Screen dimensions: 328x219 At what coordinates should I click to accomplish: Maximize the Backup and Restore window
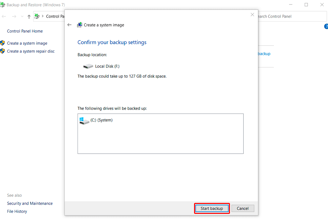coord(306,4)
